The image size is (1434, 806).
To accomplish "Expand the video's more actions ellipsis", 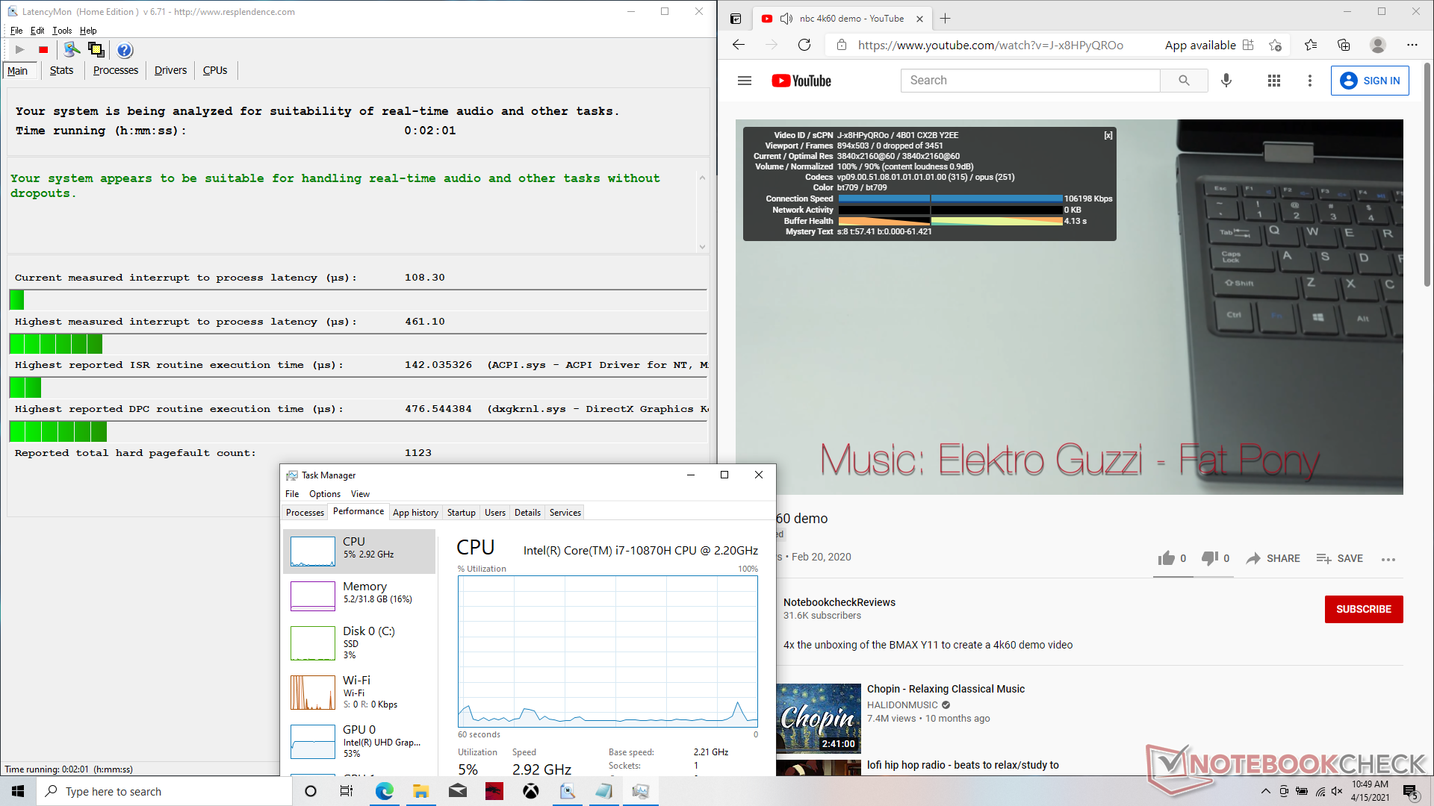I will point(1388,559).
